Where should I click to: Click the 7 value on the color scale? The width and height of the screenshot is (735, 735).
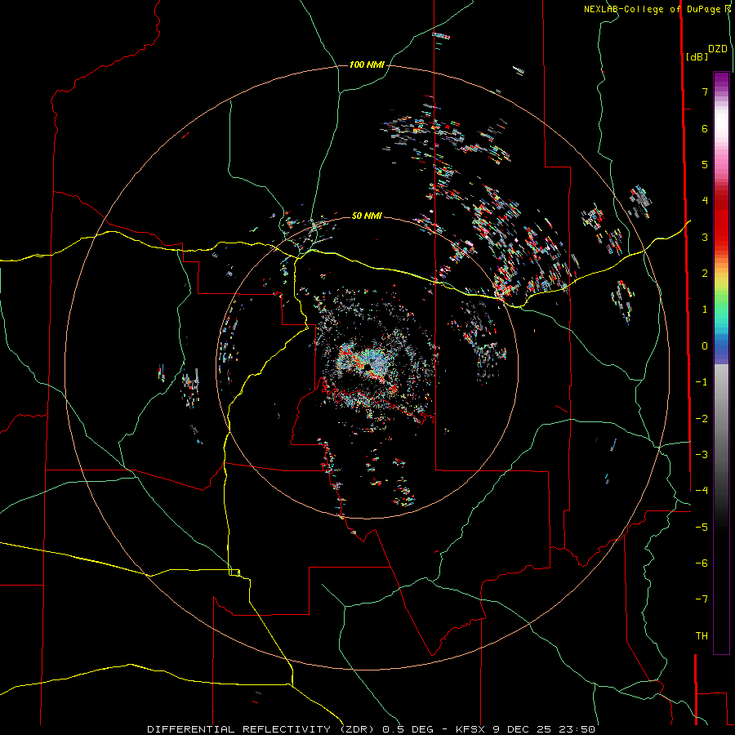(705, 91)
